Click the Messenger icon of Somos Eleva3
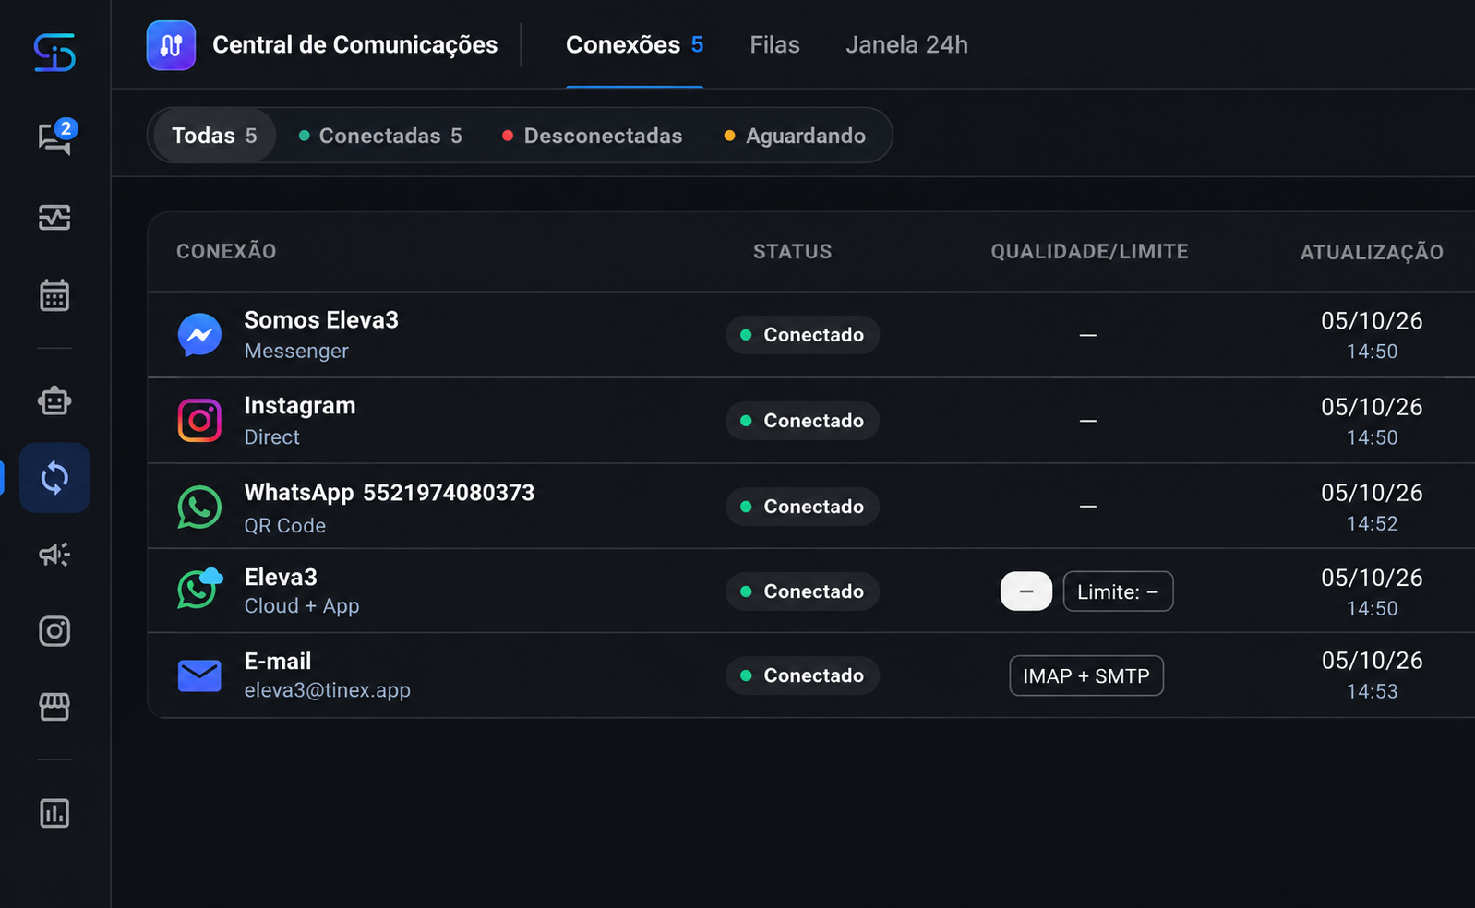Viewport: 1475px width, 908px height. [199, 335]
